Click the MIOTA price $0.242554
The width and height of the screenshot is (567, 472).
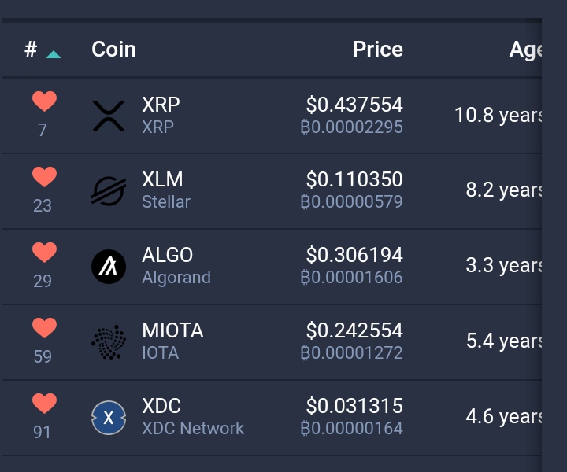tap(354, 330)
